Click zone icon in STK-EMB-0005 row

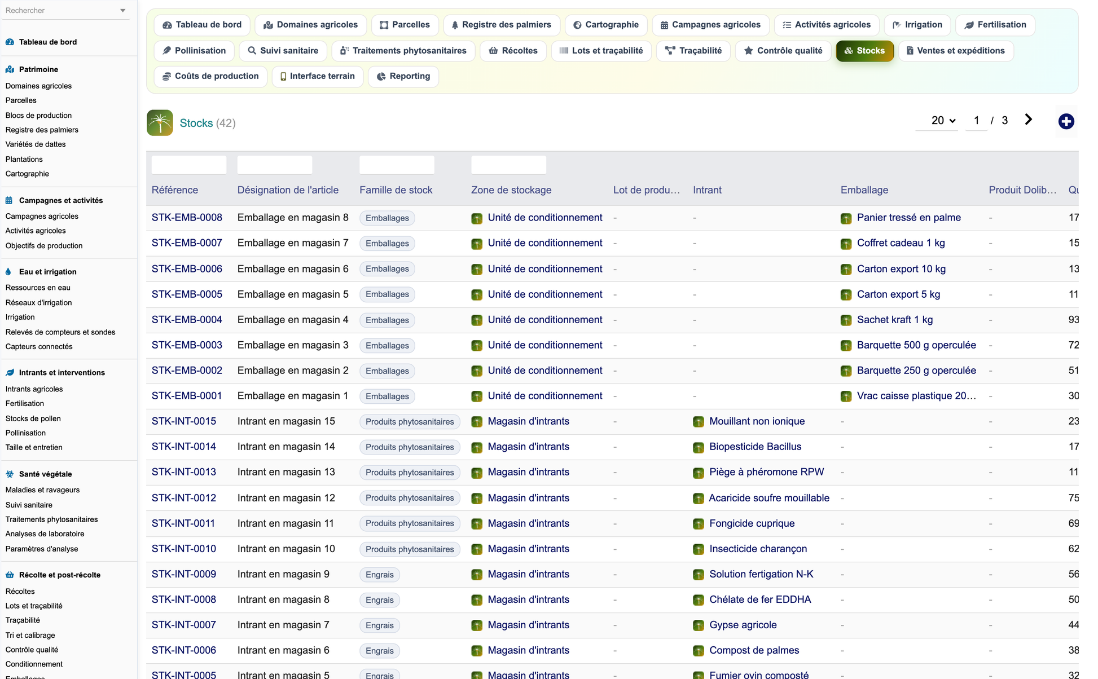coord(477,295)
